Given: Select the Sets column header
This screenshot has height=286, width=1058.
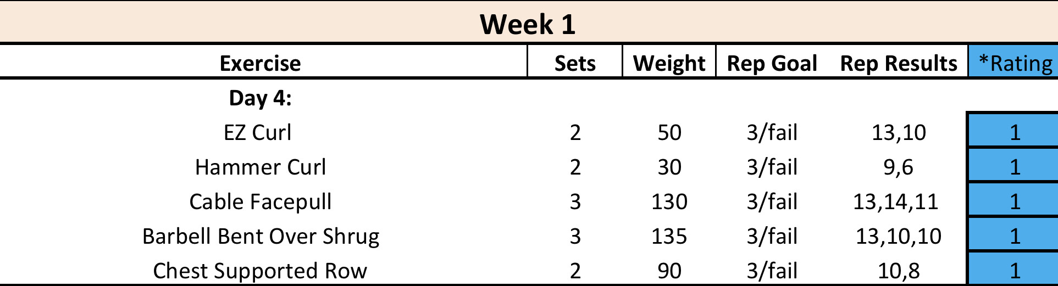Looking at the screenshot, I should click(575, 63).
